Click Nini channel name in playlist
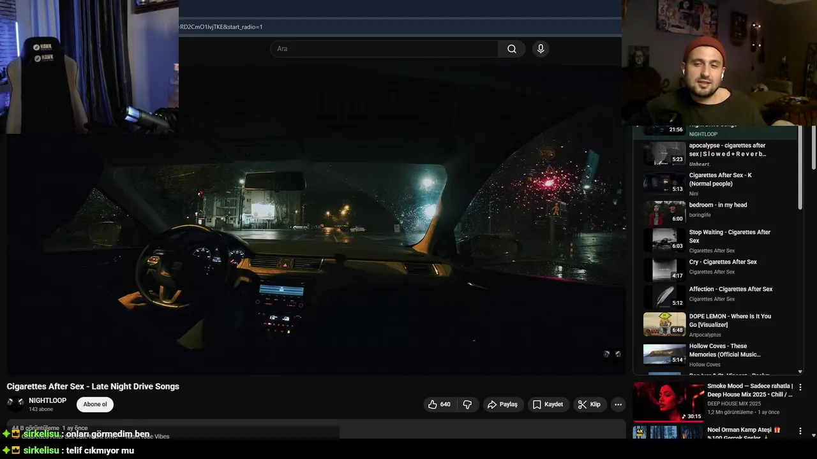 [694, 194]
